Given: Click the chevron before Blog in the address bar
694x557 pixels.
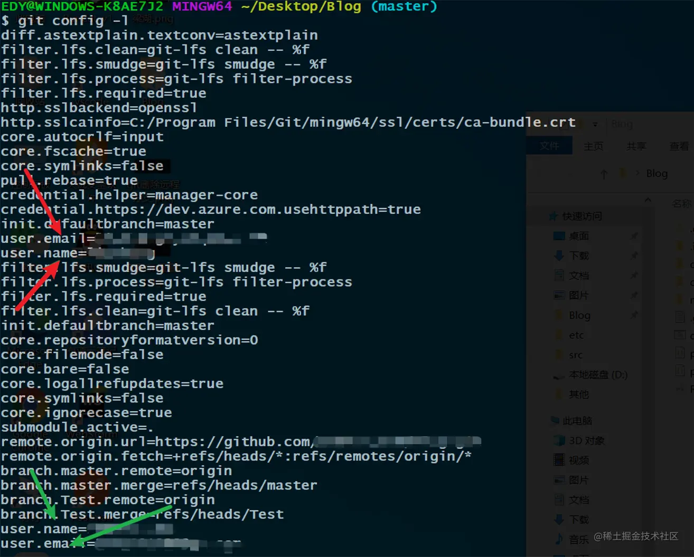Looking at the screenshot, I should point(637,173).
